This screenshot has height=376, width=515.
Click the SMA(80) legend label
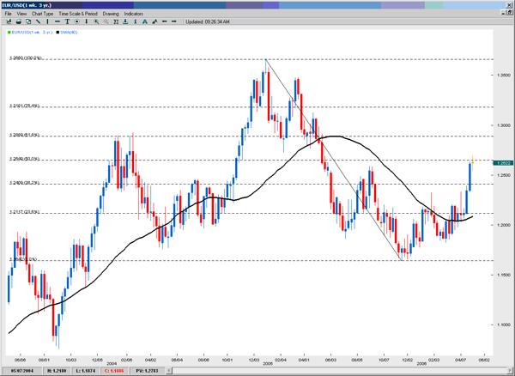point(69,33)
